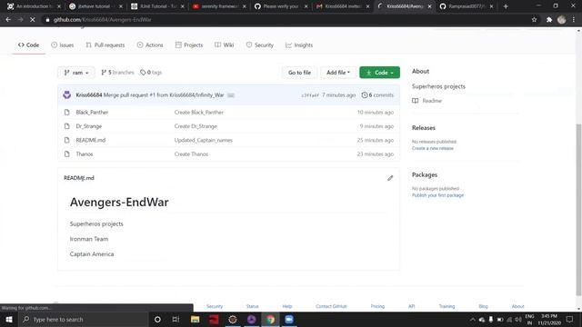Bookmark page with the star icon
This screenshot has width=582, height=327.
[x=534, y=20]
